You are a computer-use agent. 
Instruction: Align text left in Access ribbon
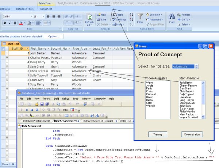(x=49, y=16)
